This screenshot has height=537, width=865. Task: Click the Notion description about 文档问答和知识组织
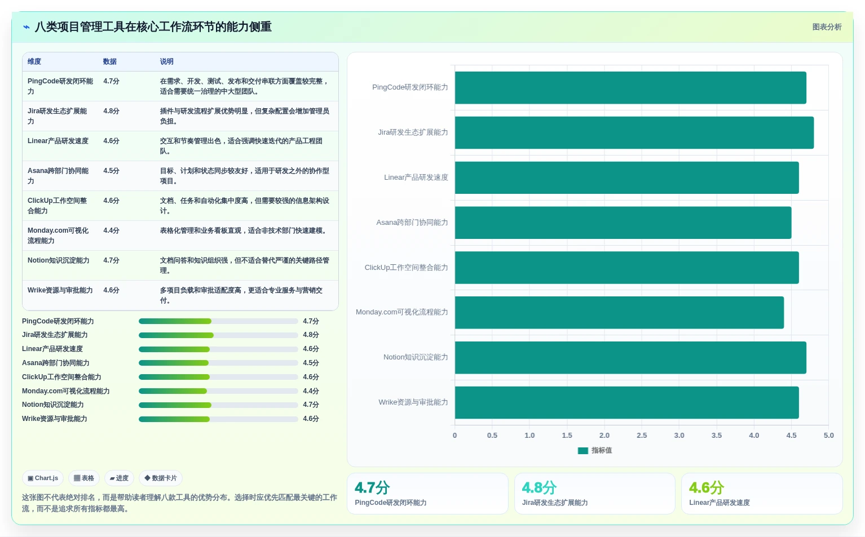[x=245, y=265]
